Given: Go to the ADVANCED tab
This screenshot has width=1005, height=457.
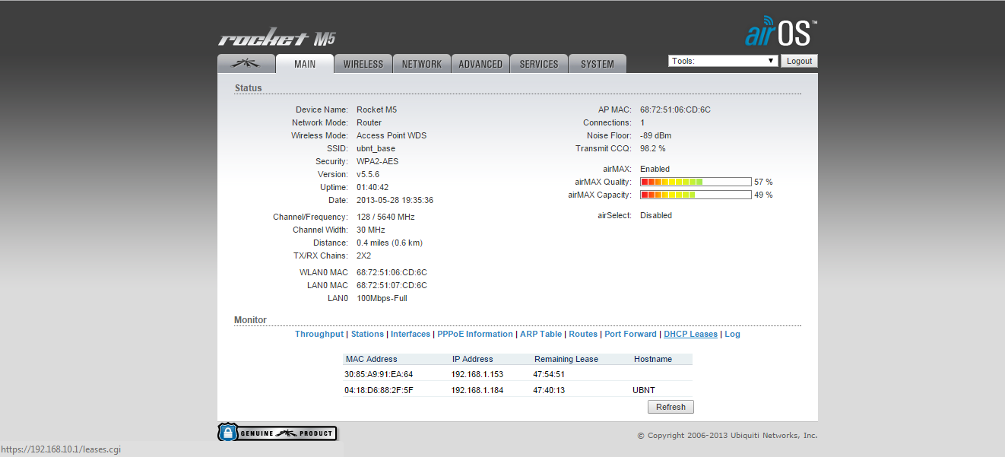Looking at the screenshot, I should (480, 64).
